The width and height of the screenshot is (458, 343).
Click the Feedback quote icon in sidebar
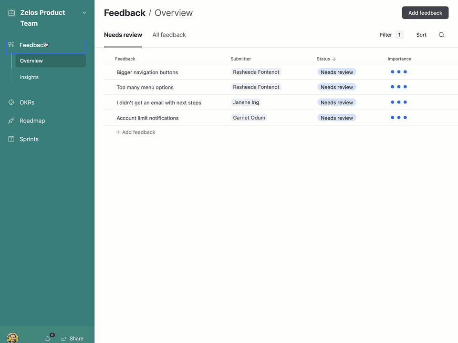[x=10, y=45]
